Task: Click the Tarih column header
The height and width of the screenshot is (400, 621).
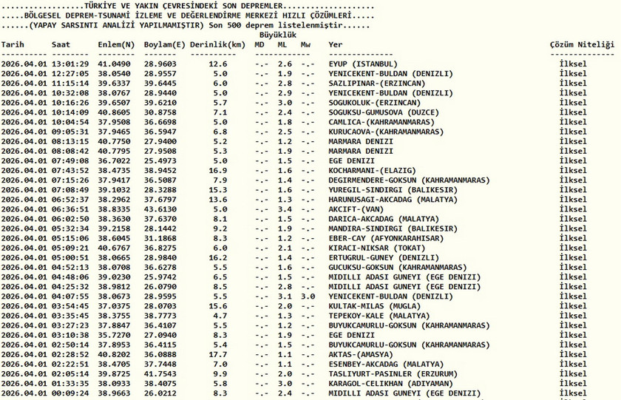Action: click(13, 45)
